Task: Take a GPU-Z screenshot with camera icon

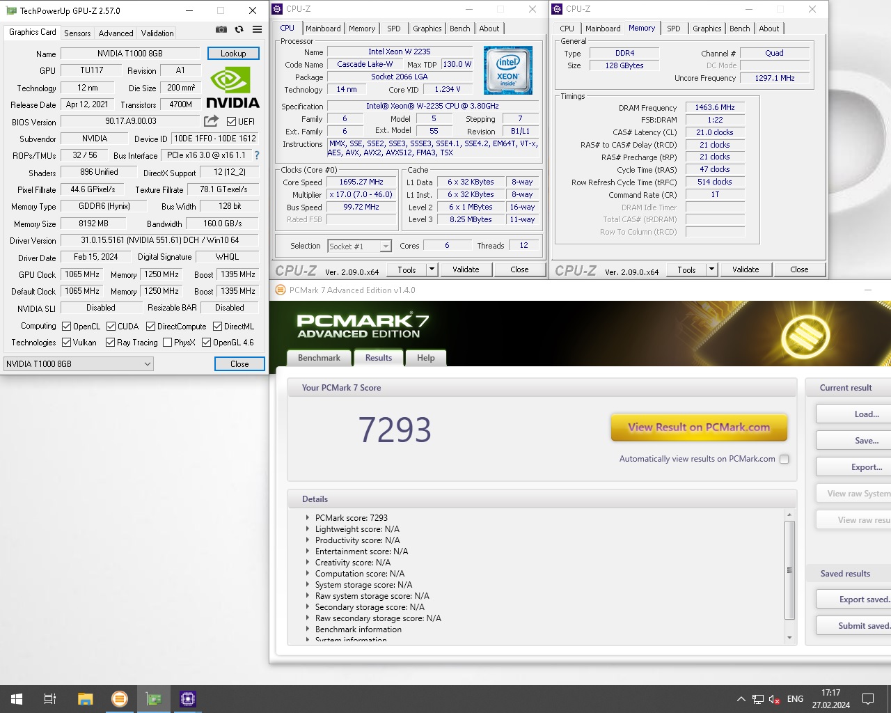Action: (221, 29)
